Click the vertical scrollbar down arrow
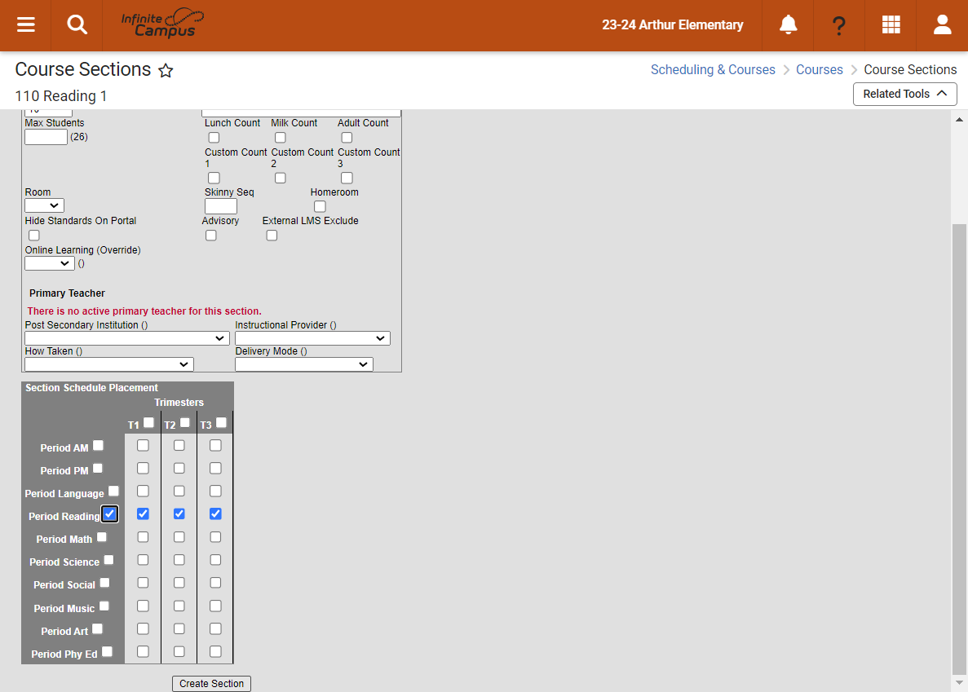 (x=959, y=683)
